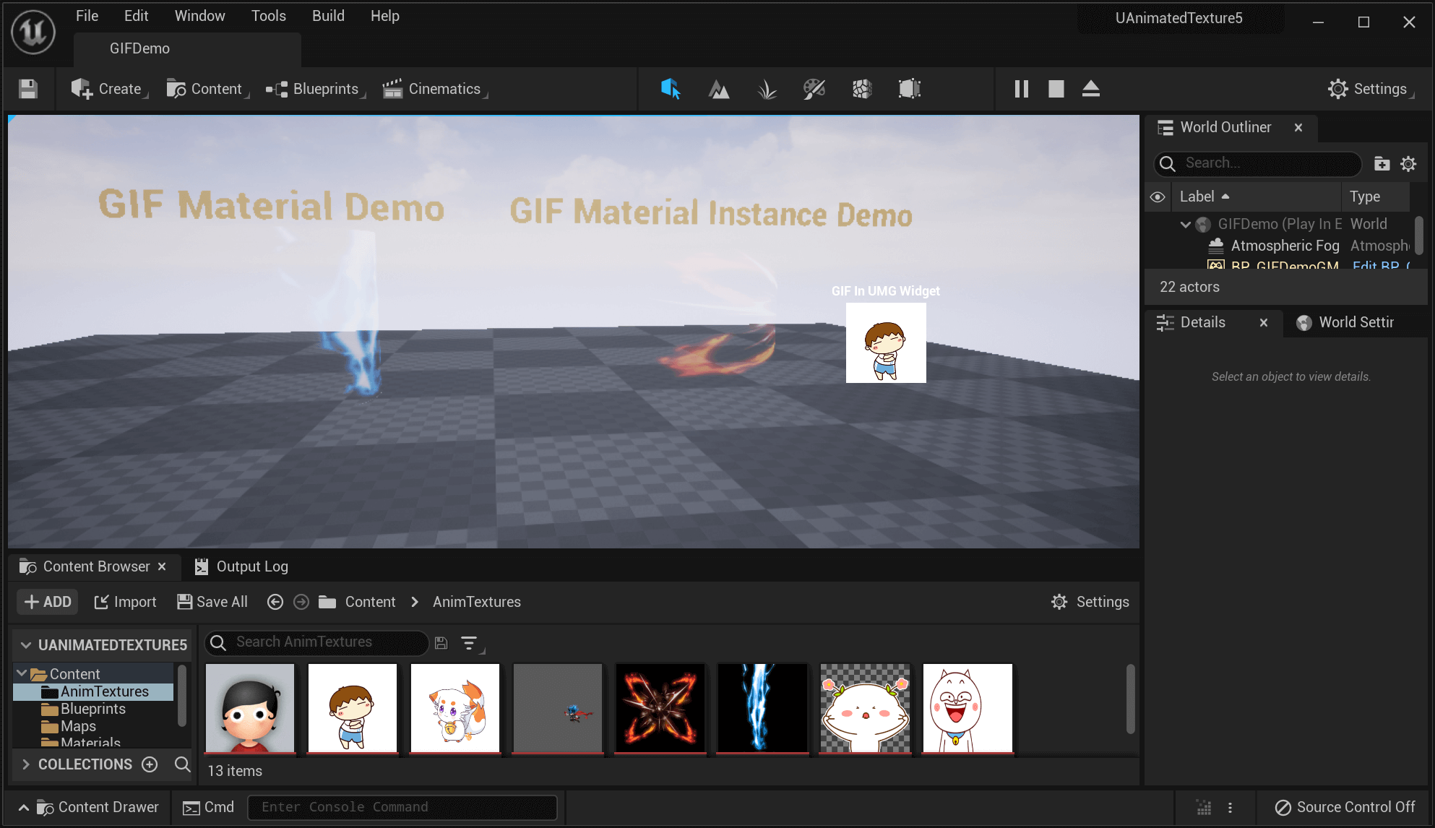Image resolution: width=1435 pixels, height=828 pixels.
Task: Expand the COLLECTIONS section
Action: [26, 764]
